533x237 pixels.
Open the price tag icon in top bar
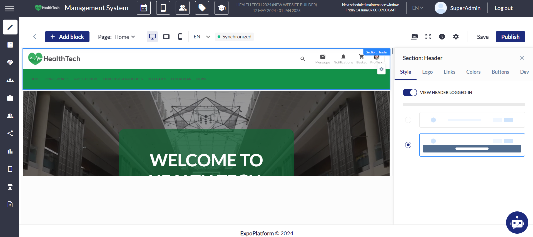(x=202, y=8)
